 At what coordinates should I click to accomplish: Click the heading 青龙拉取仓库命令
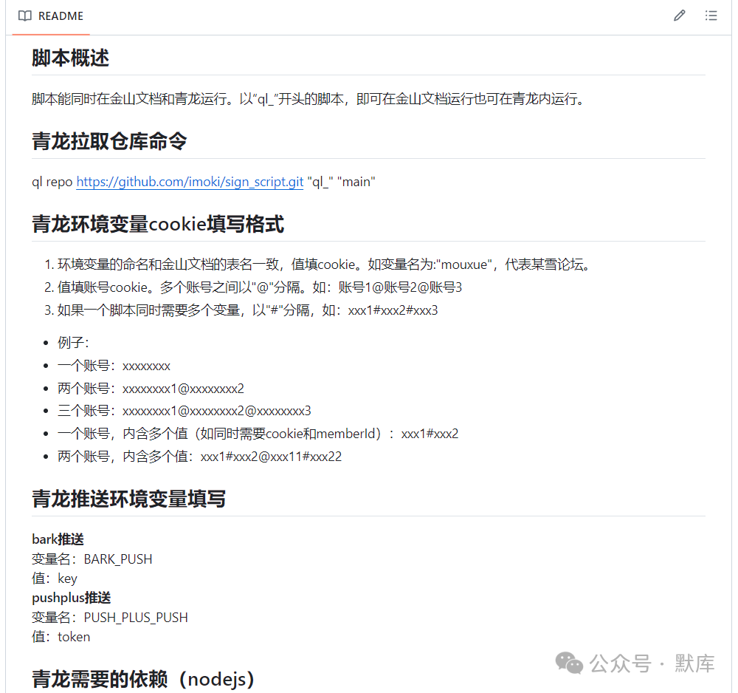(x=109, y=141)
